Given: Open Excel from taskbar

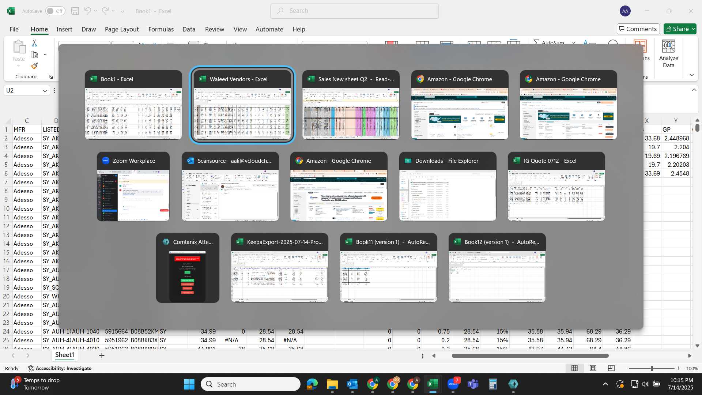Looking at the screenshot, I should 433,384.
